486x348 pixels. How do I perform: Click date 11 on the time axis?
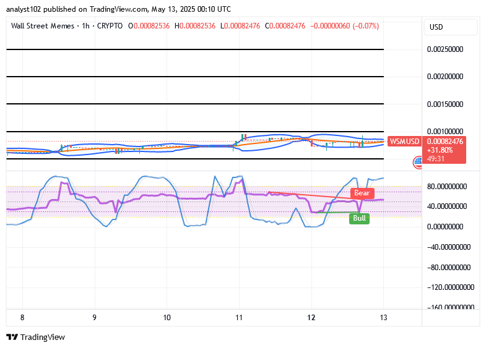point(238,318)
